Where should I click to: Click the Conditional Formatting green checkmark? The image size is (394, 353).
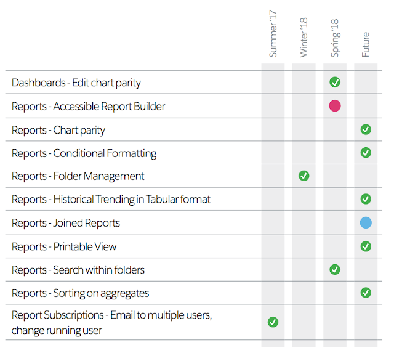click(x=366, y=152)
